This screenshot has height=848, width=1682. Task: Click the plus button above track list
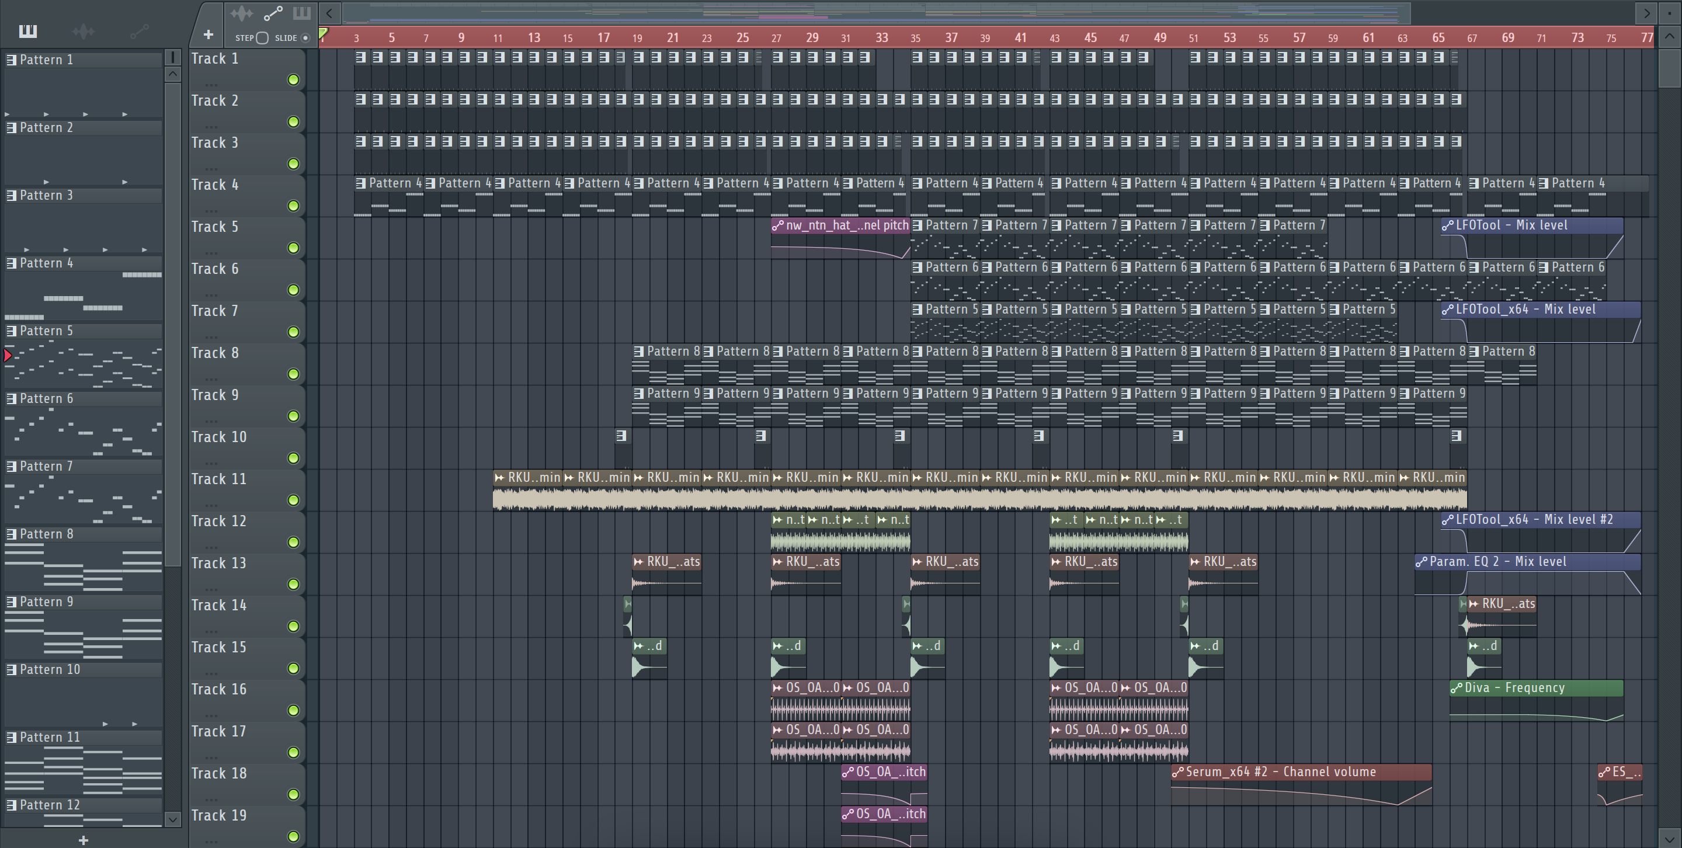[x=208, y=34]
